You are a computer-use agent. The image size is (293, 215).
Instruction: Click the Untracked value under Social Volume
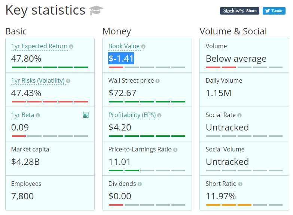pyautogui.click(x=227, y=162)
